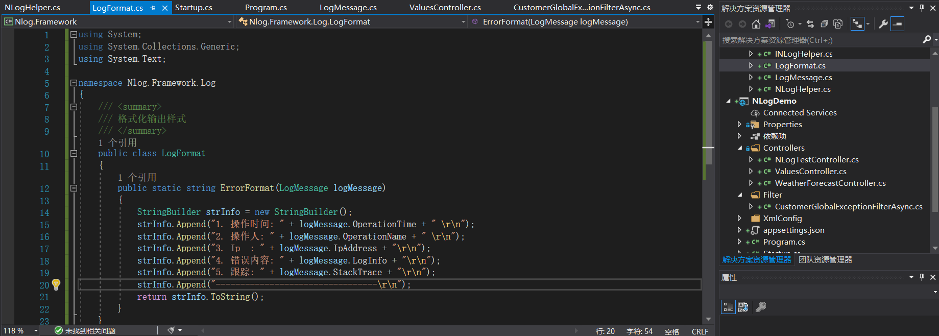The width and height of the screenshot is (939, 336).
Task: Click no issues found status checkmark
Action: click(59, 331)
